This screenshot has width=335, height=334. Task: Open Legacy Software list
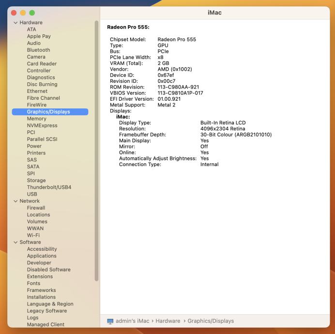[x=47, y=311]
